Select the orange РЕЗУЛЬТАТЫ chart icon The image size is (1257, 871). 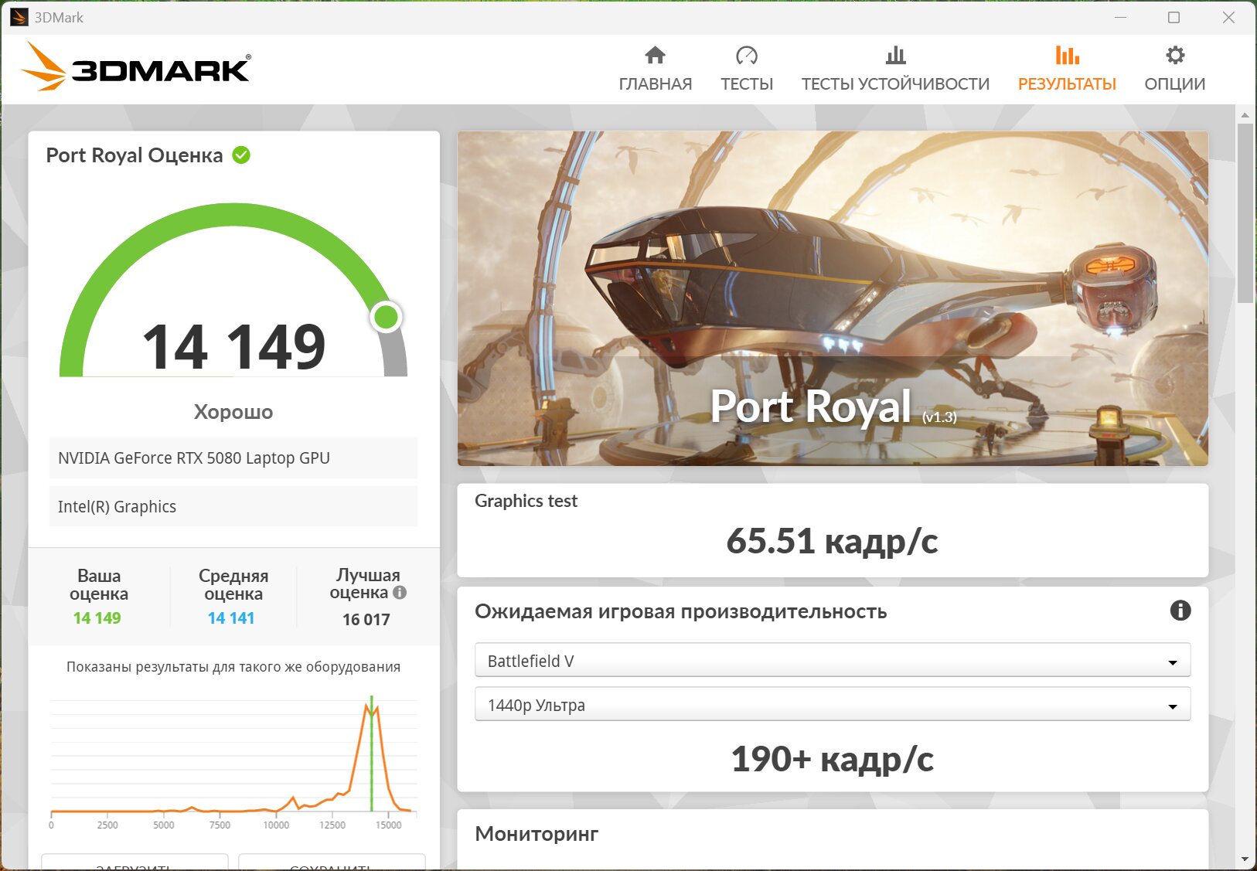click(1067, 56)
